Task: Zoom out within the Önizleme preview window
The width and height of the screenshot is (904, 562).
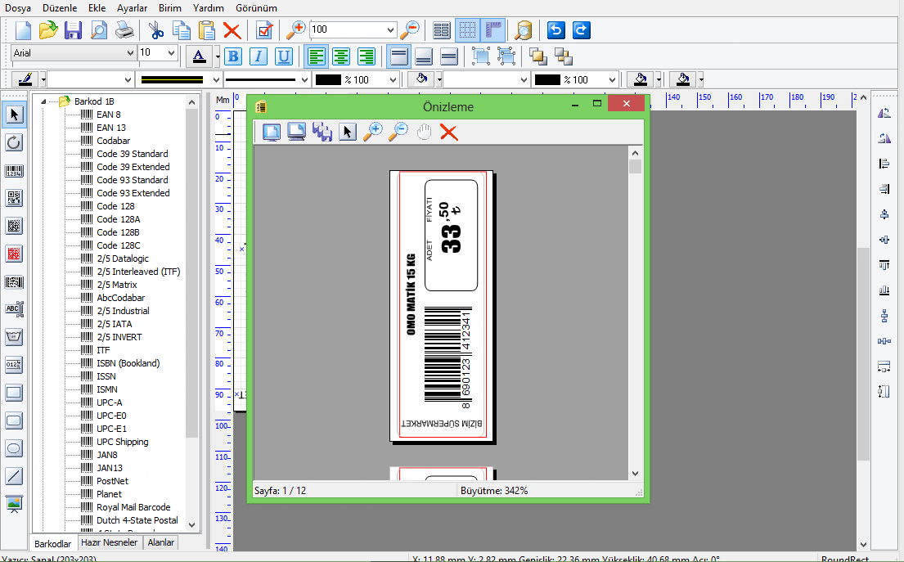Action: click(398, 132)
